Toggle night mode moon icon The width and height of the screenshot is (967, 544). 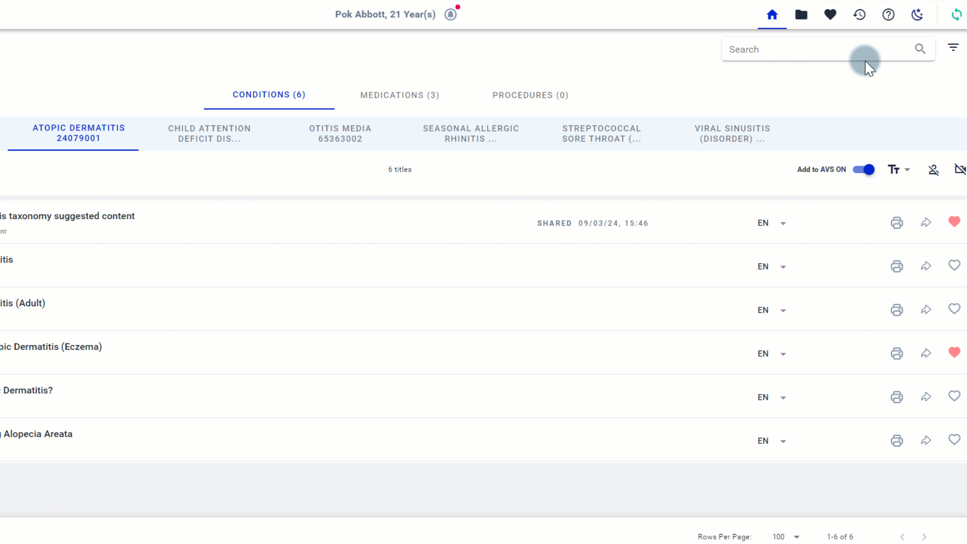click(917, 15)
